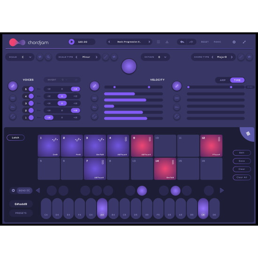Select red chord pad 9

coord(142,146)
